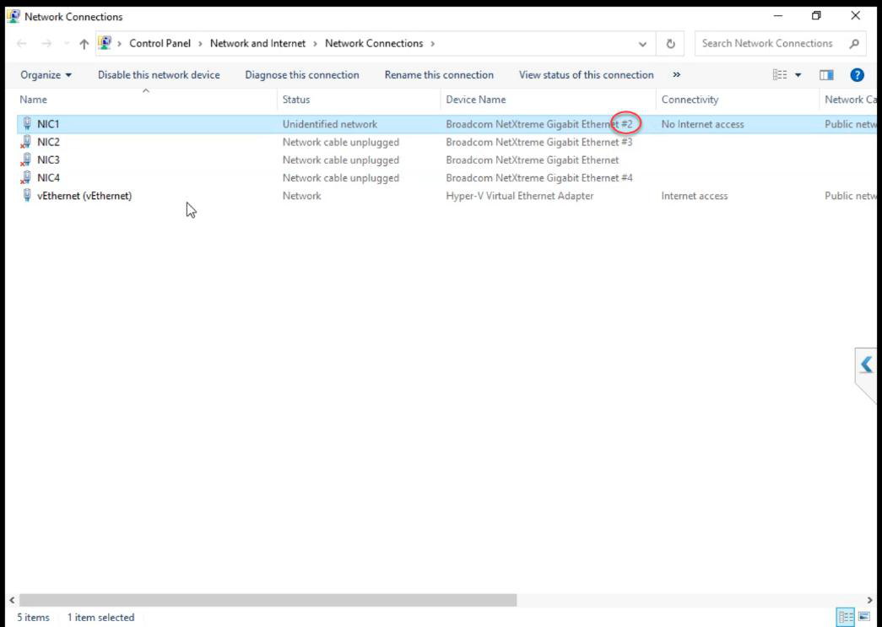882x627 pixels.
Task: Refresh the Network Connections view
Action: (x=670, y=44)
